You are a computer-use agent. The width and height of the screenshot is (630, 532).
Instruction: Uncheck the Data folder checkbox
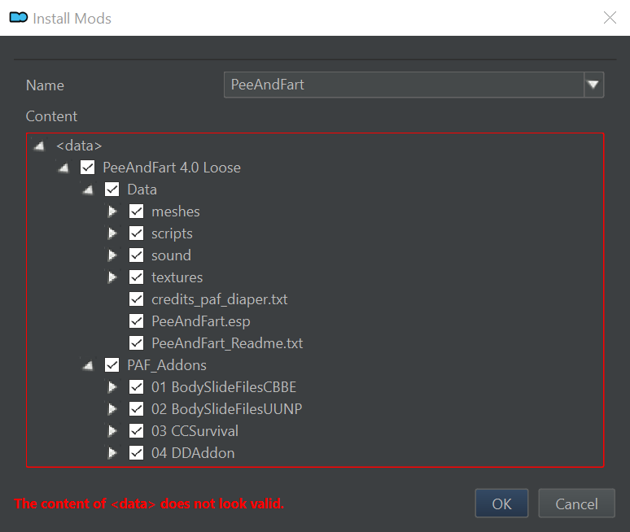[x=112, y=190]
